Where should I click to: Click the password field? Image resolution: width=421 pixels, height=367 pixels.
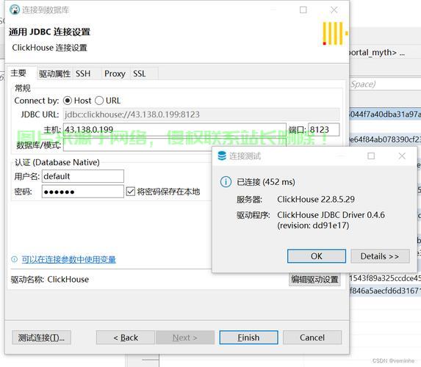click(x=83, y=192)
